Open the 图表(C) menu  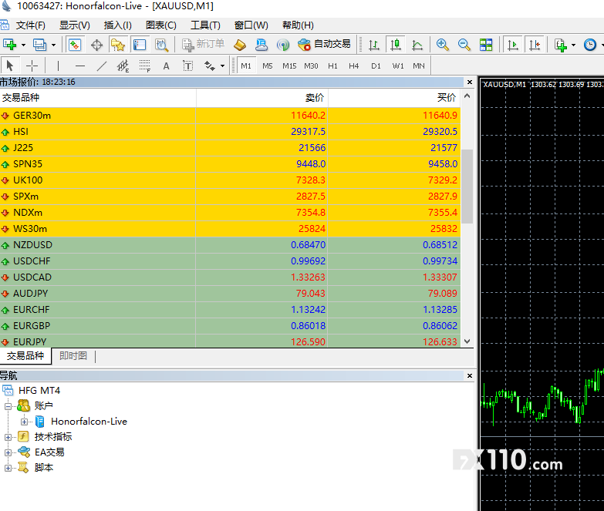click(x=161, y=25)
